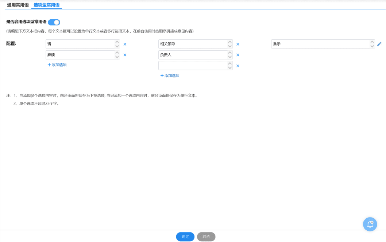The height and width of the screenshot is (242, 386).
Task: Click spinner arrows of 相关领导 field
Action: pos(230,44)
